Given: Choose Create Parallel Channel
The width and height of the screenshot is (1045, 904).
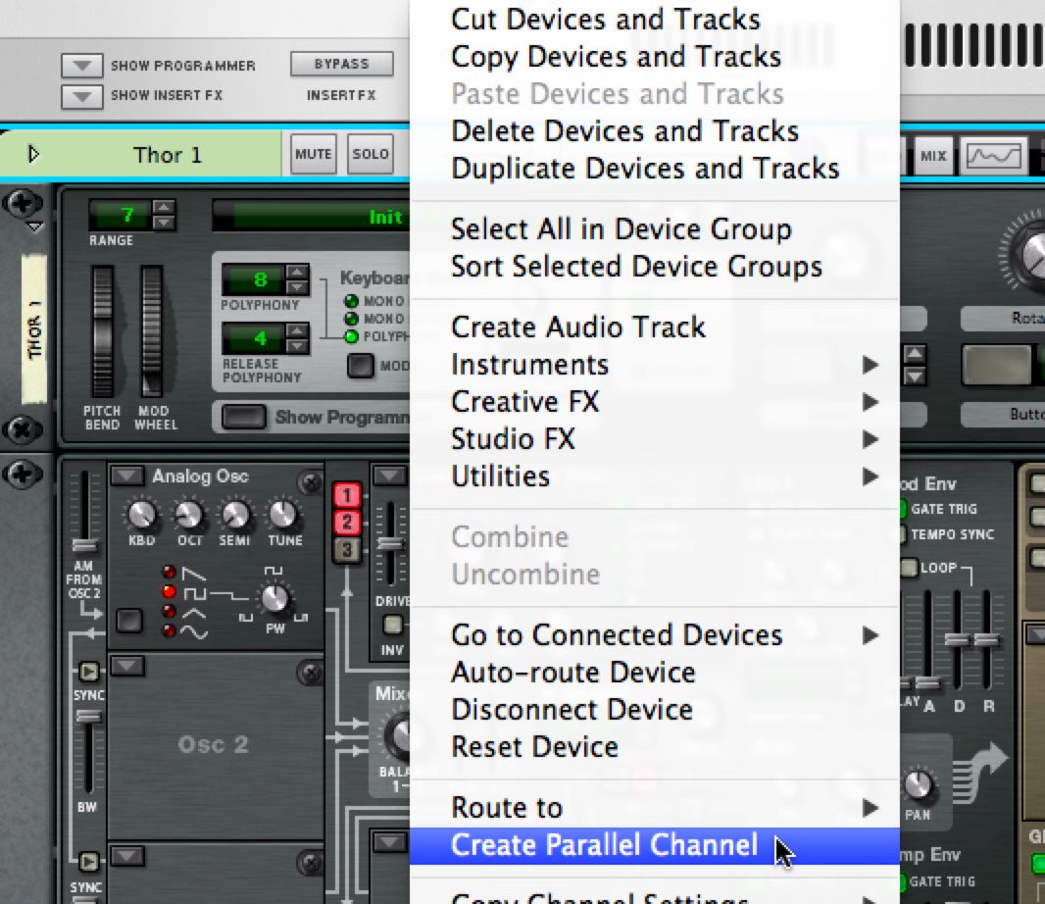Looking at the screenshot, I should pos(655,845).
